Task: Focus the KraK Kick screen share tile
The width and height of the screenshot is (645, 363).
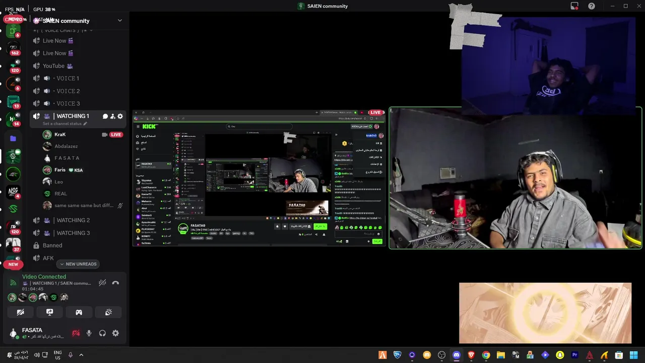Action: (x=259, y=178)
